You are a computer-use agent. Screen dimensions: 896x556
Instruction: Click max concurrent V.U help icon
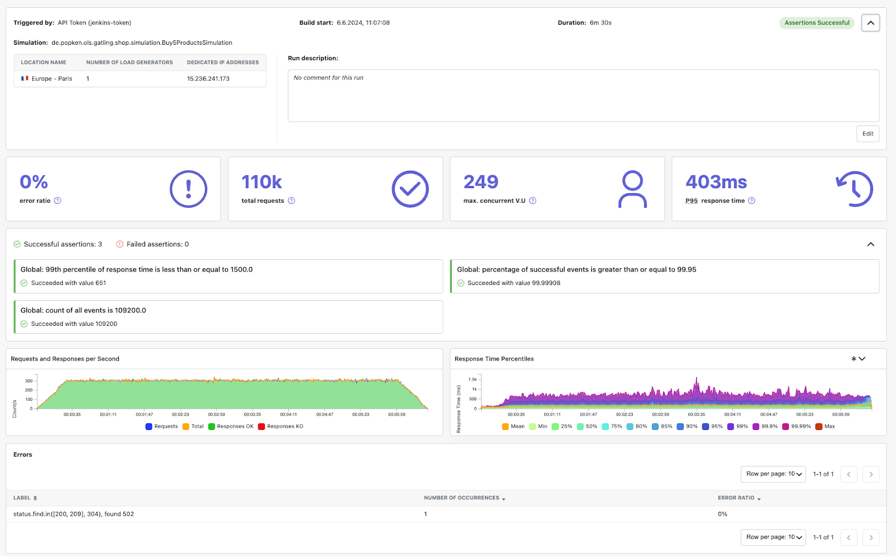click(x=533, y=201)
